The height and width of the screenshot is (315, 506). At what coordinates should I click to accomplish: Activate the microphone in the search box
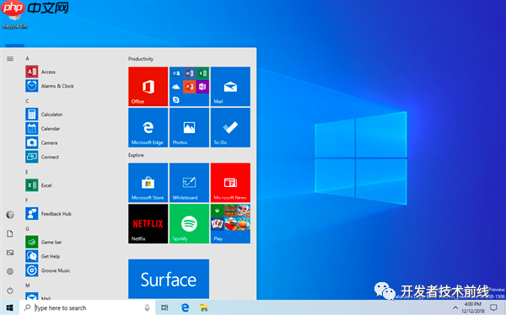pyautogui.click(x=147, y=307)
